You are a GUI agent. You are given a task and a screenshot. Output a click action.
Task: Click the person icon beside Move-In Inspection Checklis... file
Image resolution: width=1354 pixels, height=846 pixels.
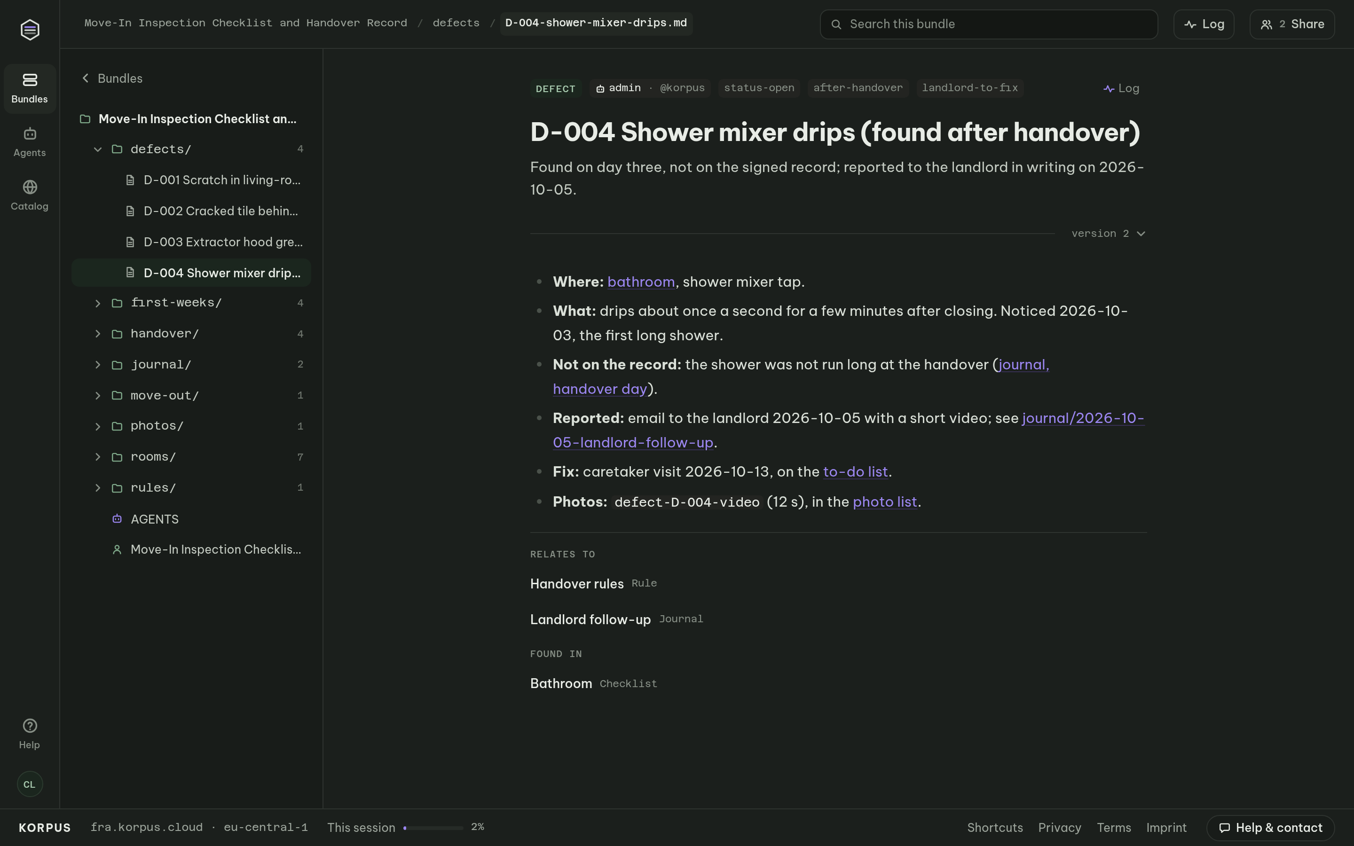pyautogui.click(x=117, y=549)
